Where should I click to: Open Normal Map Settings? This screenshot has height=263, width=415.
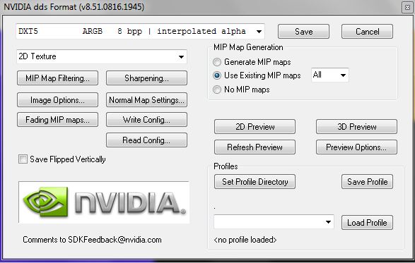click(146, 100)
